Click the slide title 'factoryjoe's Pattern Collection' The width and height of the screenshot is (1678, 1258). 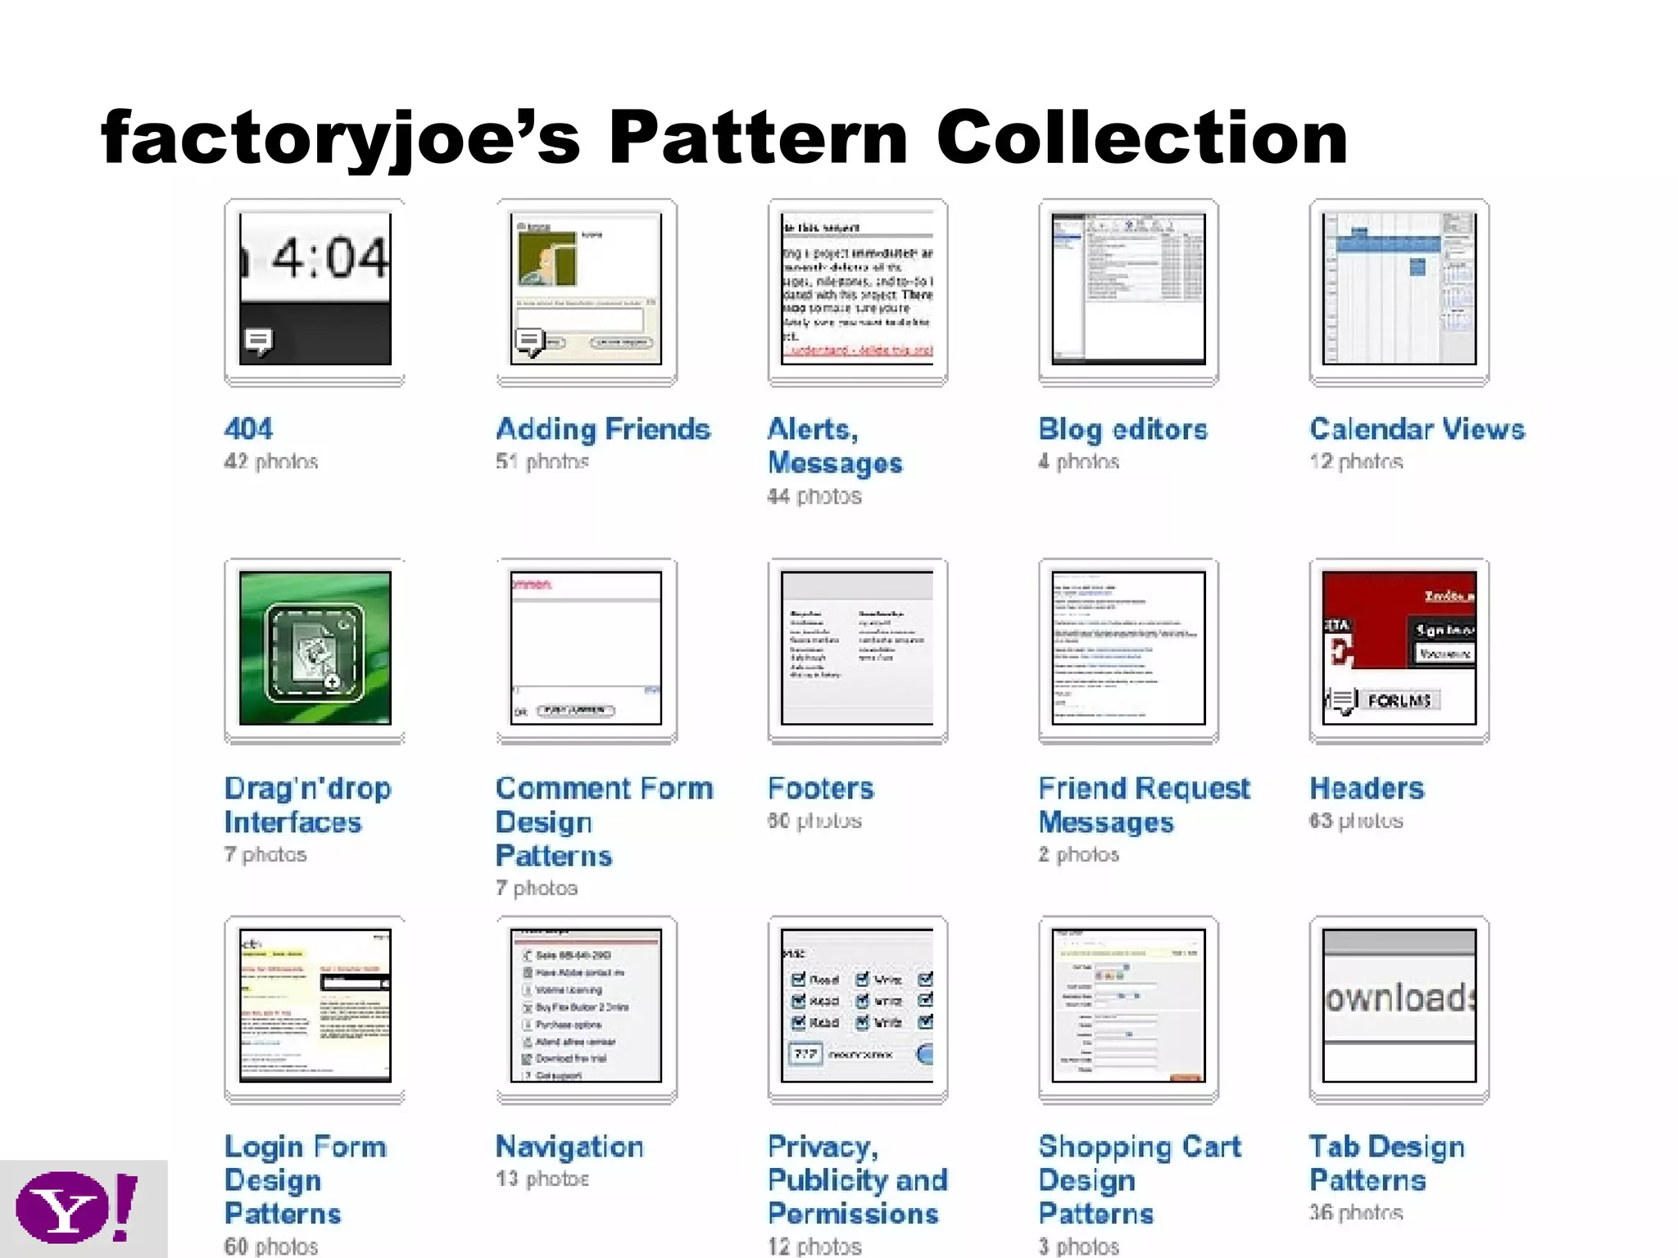pos(724,139)
